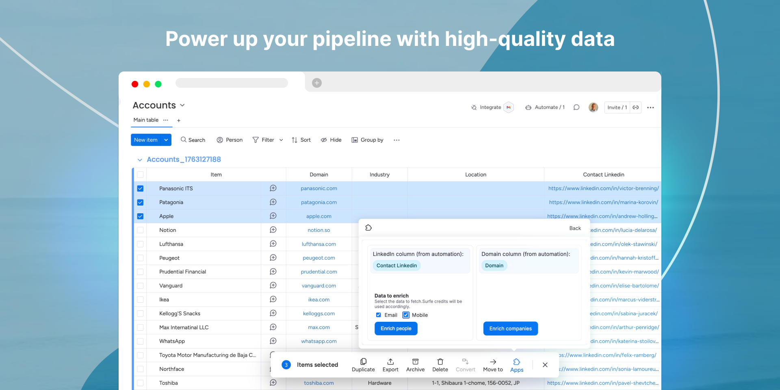Open conversation icon for Notion row

(x=273, y=230)
